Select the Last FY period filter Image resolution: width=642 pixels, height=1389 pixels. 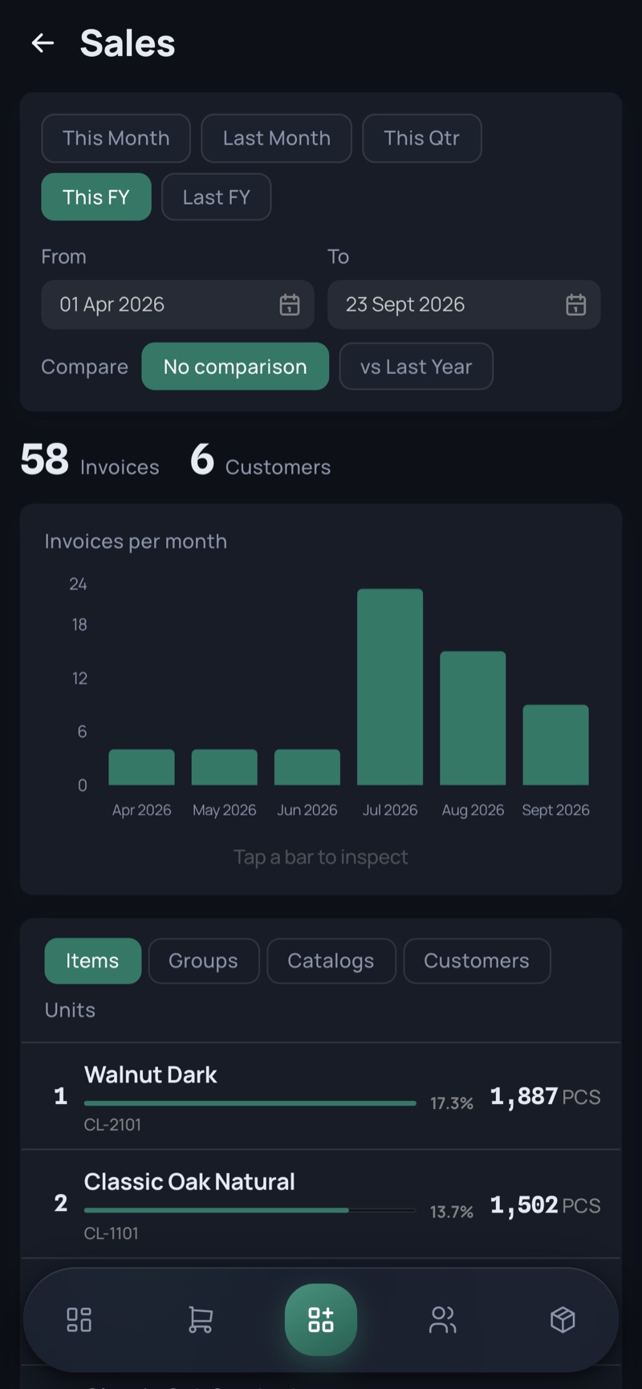pos(217,197)
